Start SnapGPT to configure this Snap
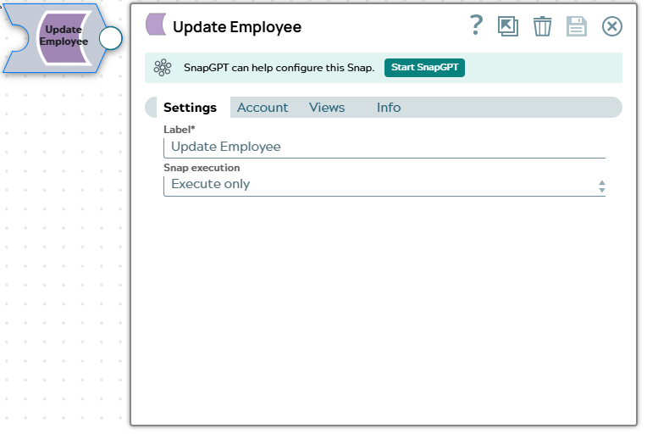This screenshot has height=434, width=647. coord(424,68)
